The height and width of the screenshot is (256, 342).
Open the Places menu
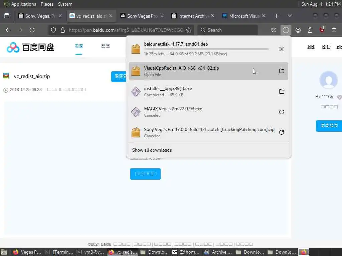pyautogui.click(x=47, y=4)
